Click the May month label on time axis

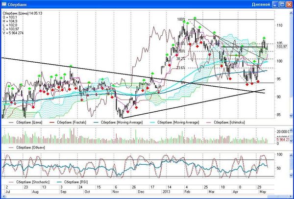coord(263,192)
